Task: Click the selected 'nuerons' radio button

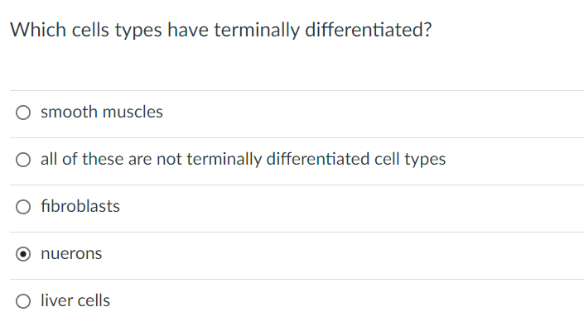Action: point(23,254)
